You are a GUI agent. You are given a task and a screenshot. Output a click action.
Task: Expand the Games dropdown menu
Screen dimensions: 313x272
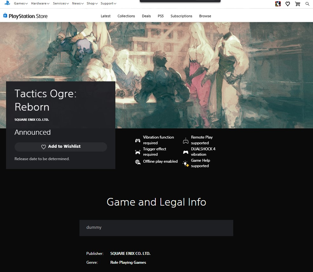coord(20,3)
